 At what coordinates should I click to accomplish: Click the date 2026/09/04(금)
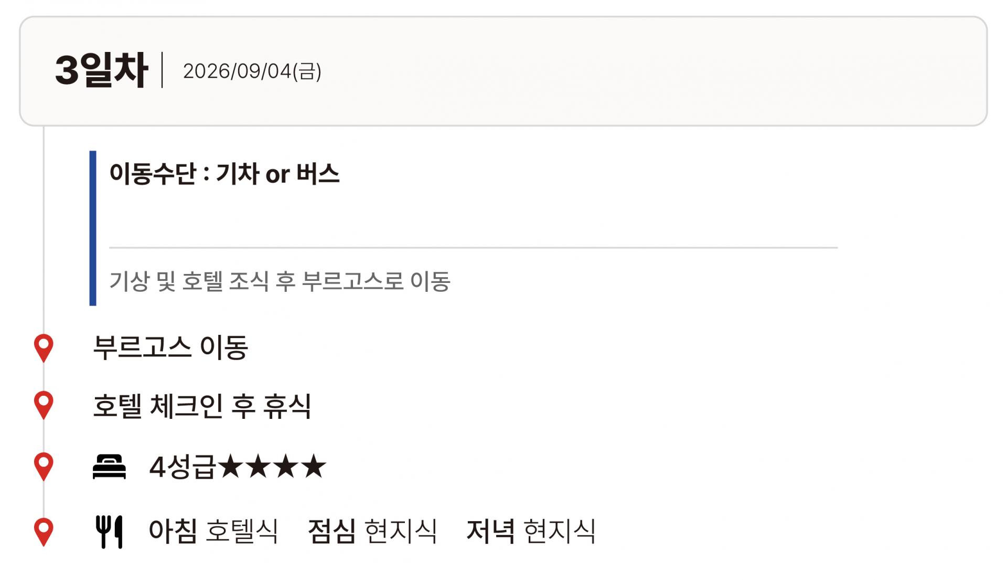point(252,71)
